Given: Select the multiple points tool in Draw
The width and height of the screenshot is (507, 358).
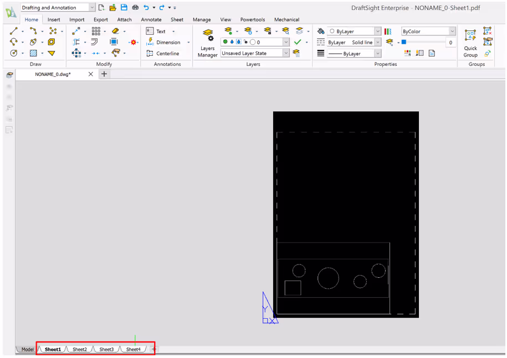Looking at the screenshot, I should (x=53, y=31).
